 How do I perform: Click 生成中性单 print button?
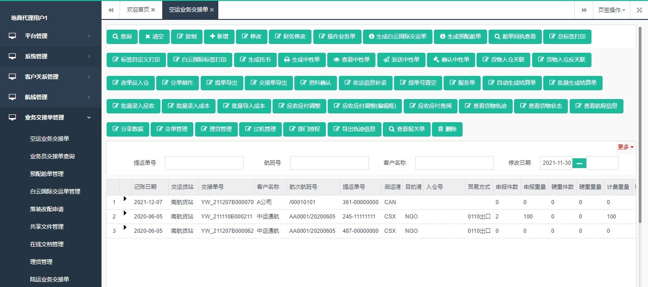[x=301, y=60]
